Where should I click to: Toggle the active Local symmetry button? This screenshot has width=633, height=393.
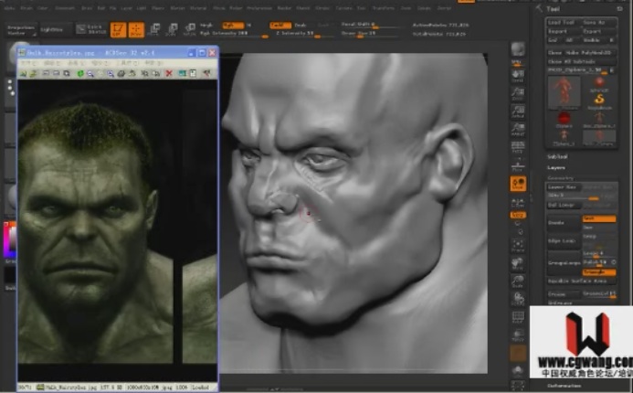click(x=518, y=184)
